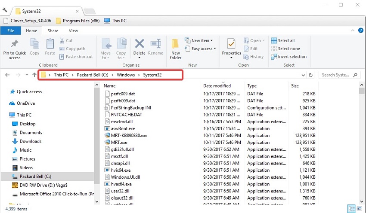This screenshot has height=213, width=366.
Task: Open the Share ribbon tab
Action: coord(53,31)
